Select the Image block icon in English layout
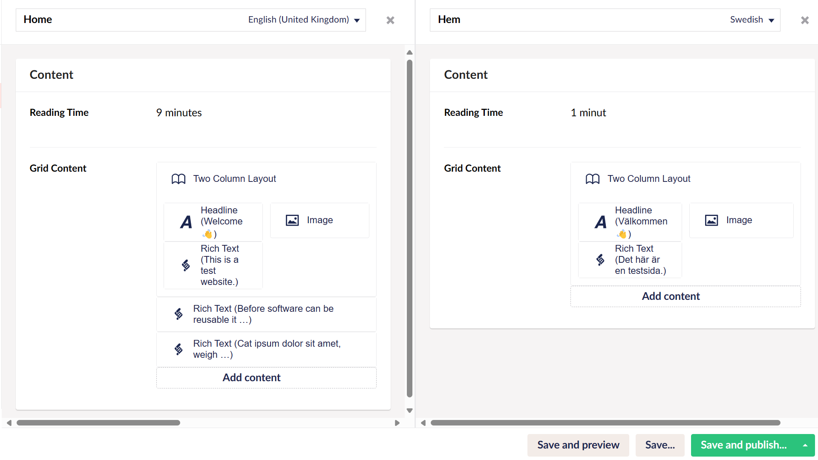The width and height of the screenshot is (818, 460). [292, 220]
